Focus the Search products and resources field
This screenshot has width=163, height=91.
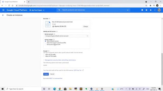[x=93, y=10]
